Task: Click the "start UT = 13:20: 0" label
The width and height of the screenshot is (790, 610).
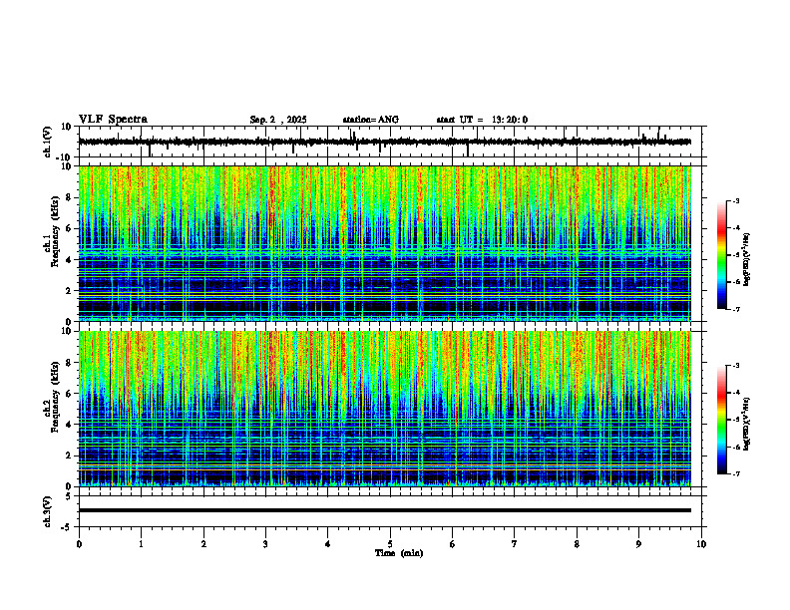Action: point(482,120)
